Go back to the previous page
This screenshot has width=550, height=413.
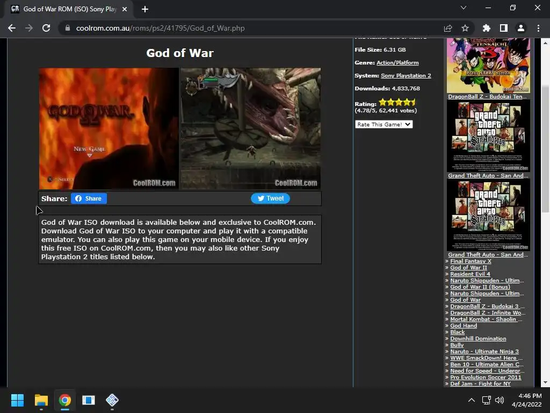(x=12, y=28)
